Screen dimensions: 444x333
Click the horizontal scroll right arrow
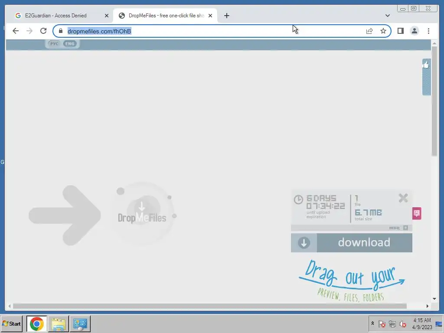[x=427, y=306]
